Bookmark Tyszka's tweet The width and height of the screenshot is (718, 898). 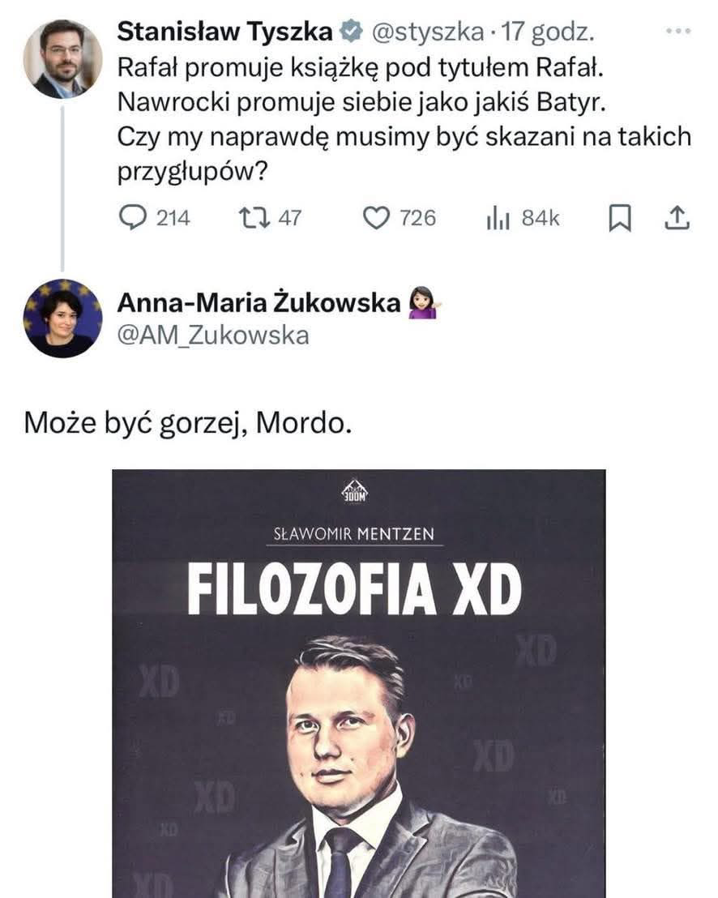[x=619, y=217]
